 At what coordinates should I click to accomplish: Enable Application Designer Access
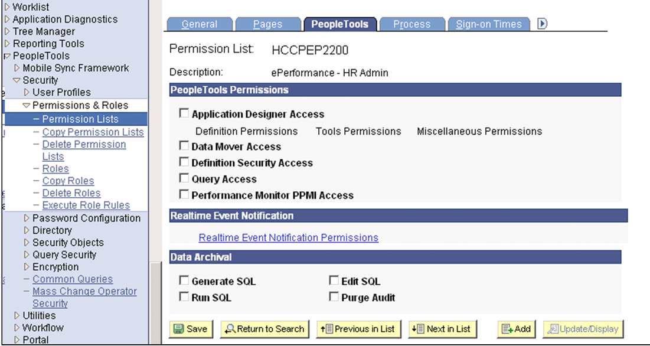(x=184, y=112)
